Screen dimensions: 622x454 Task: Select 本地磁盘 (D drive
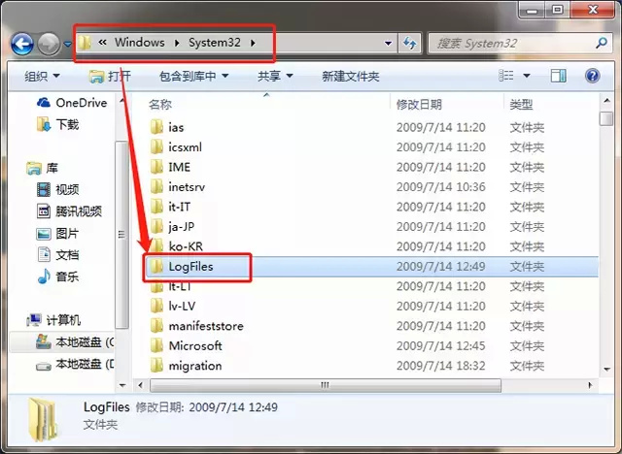[x=75, y=364]
